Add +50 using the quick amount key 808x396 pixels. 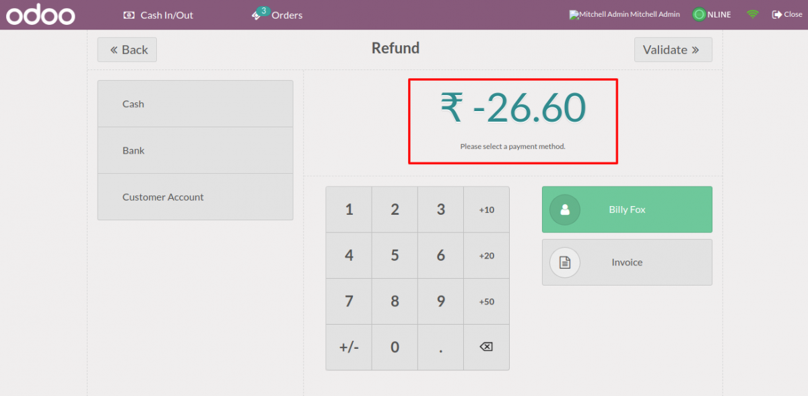[486, 301]
